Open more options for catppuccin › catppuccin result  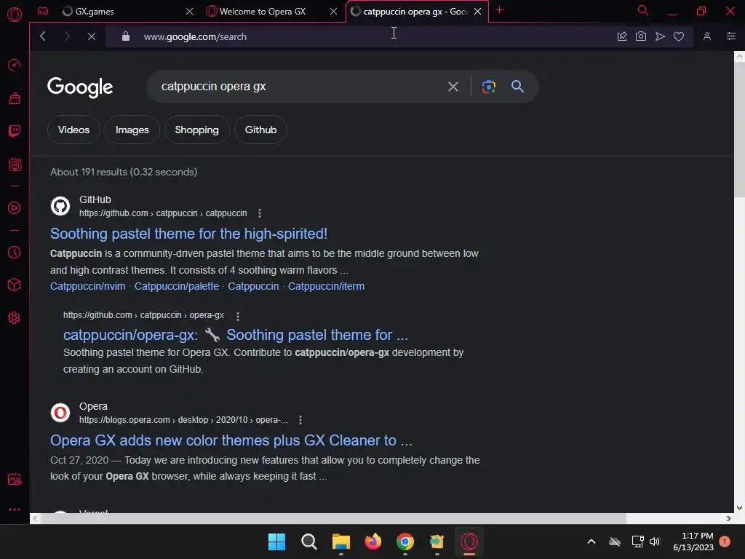pos(260,213)
